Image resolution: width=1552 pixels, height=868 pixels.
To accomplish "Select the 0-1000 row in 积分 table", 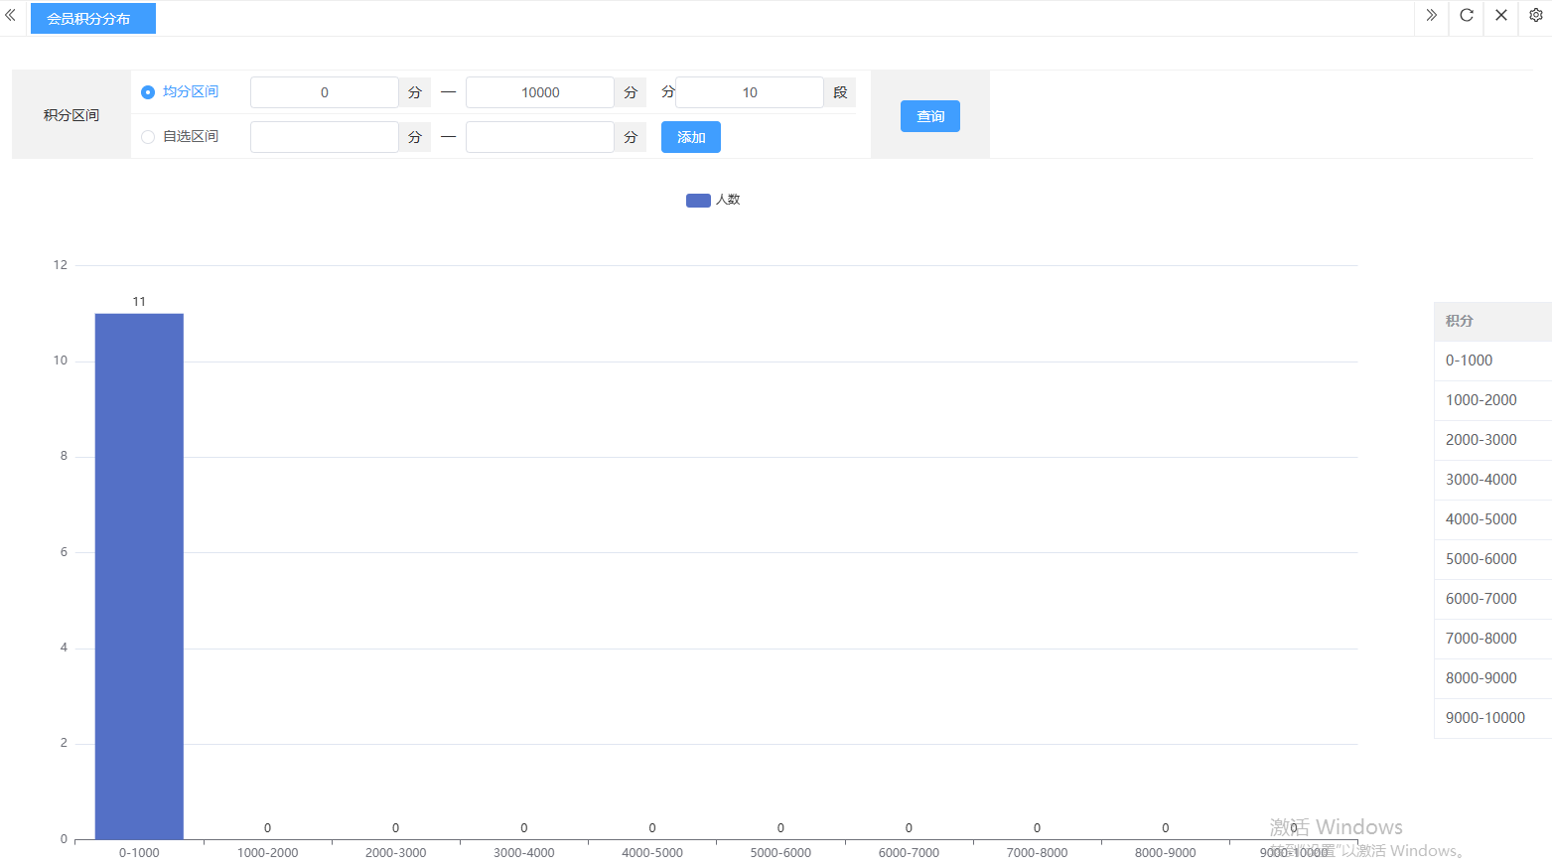I will coord(1491,361).
